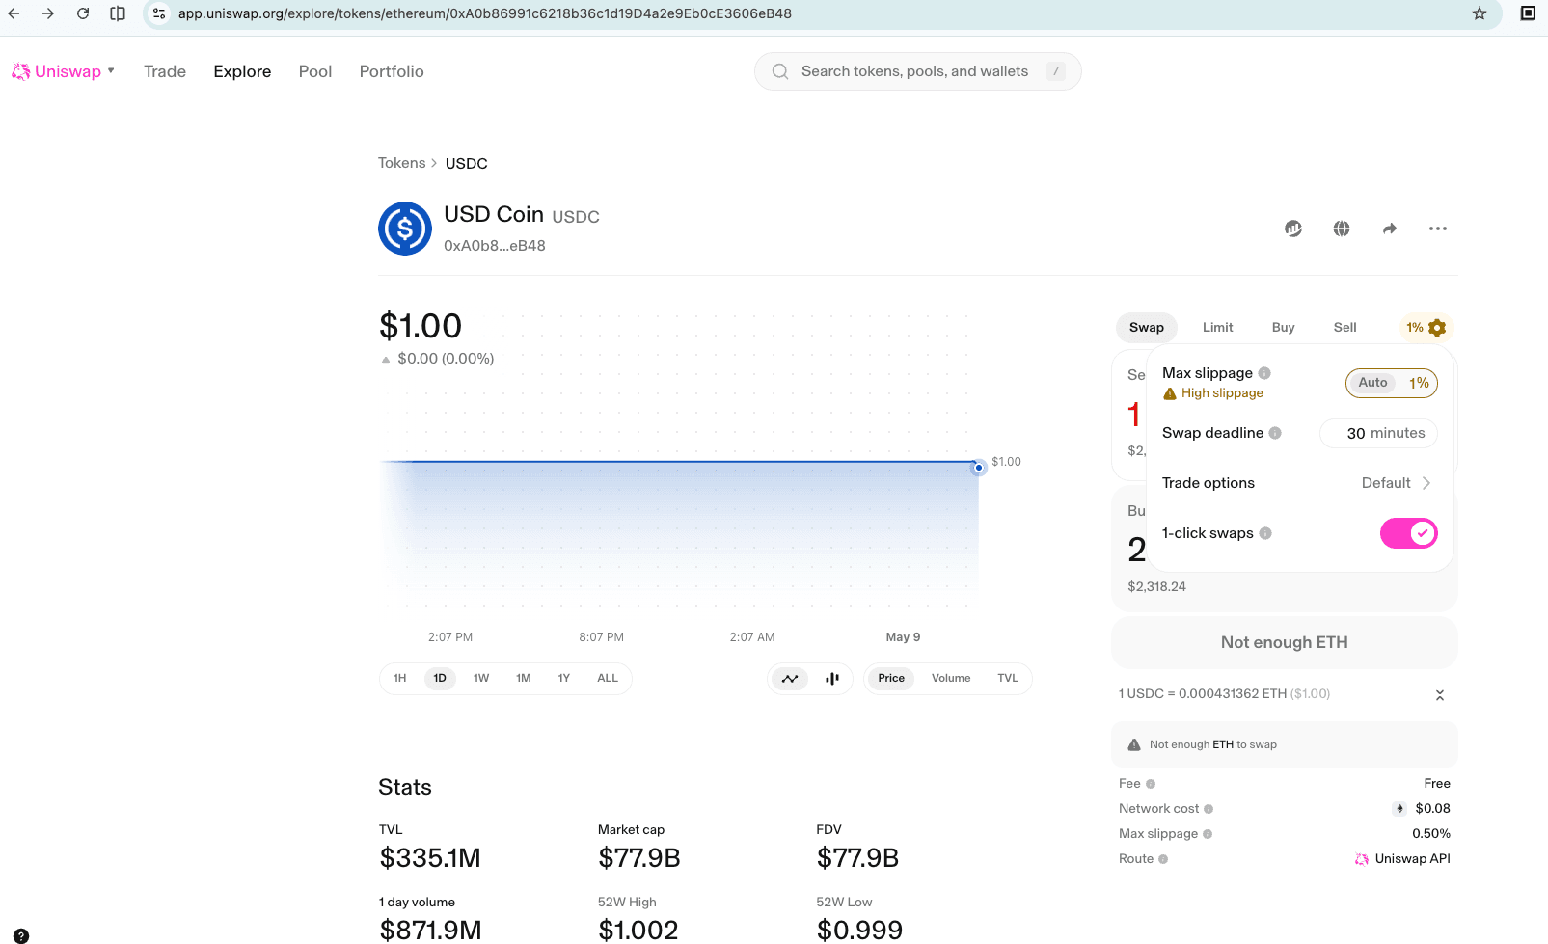Open the Explore nav menu

[242, 71]
